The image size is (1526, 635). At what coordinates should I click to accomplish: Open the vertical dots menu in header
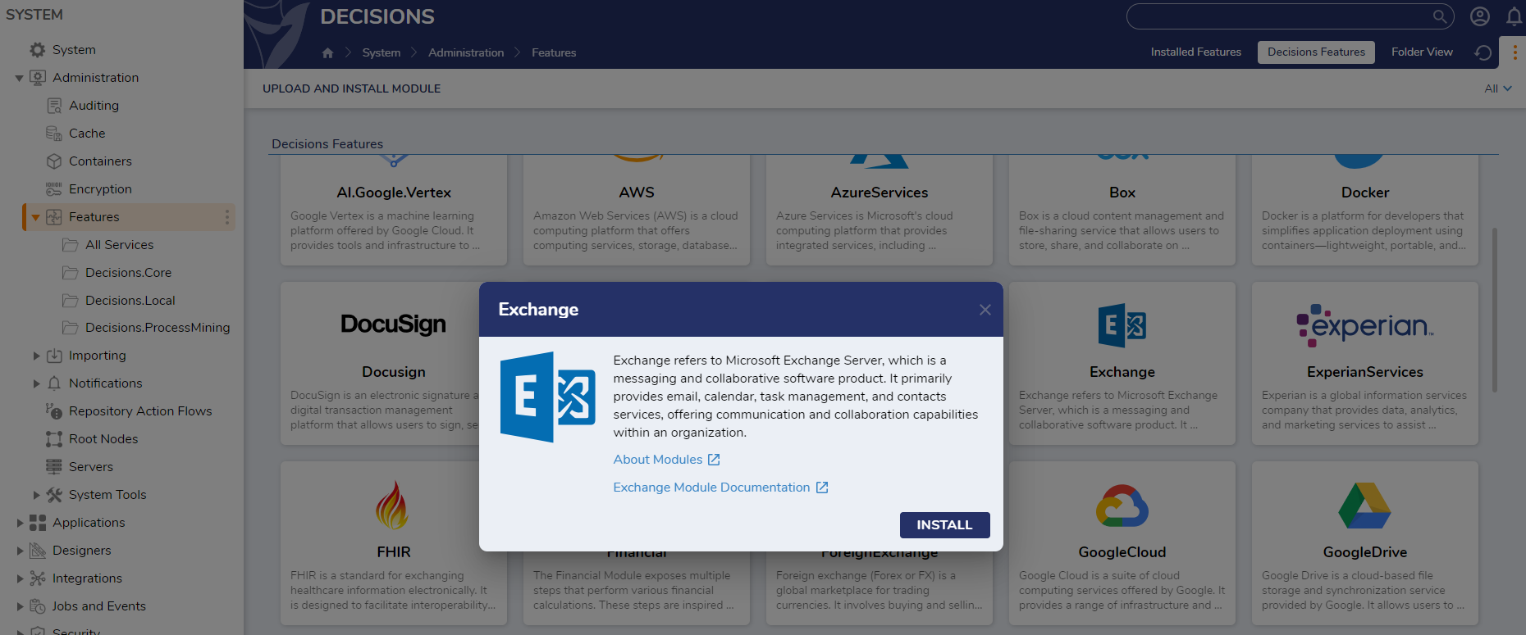coord(1515,52)
